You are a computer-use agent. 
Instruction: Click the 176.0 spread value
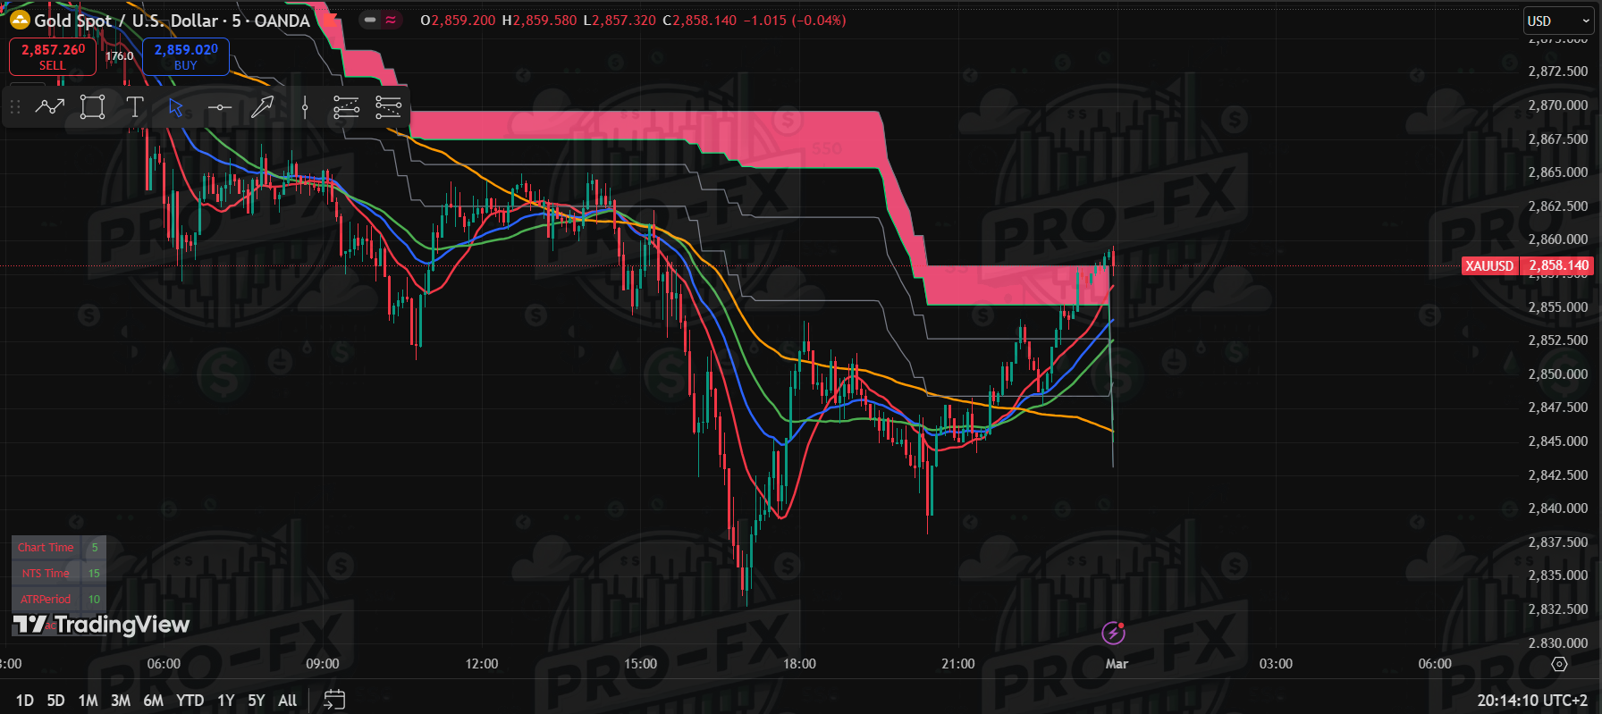click(119, 56)
